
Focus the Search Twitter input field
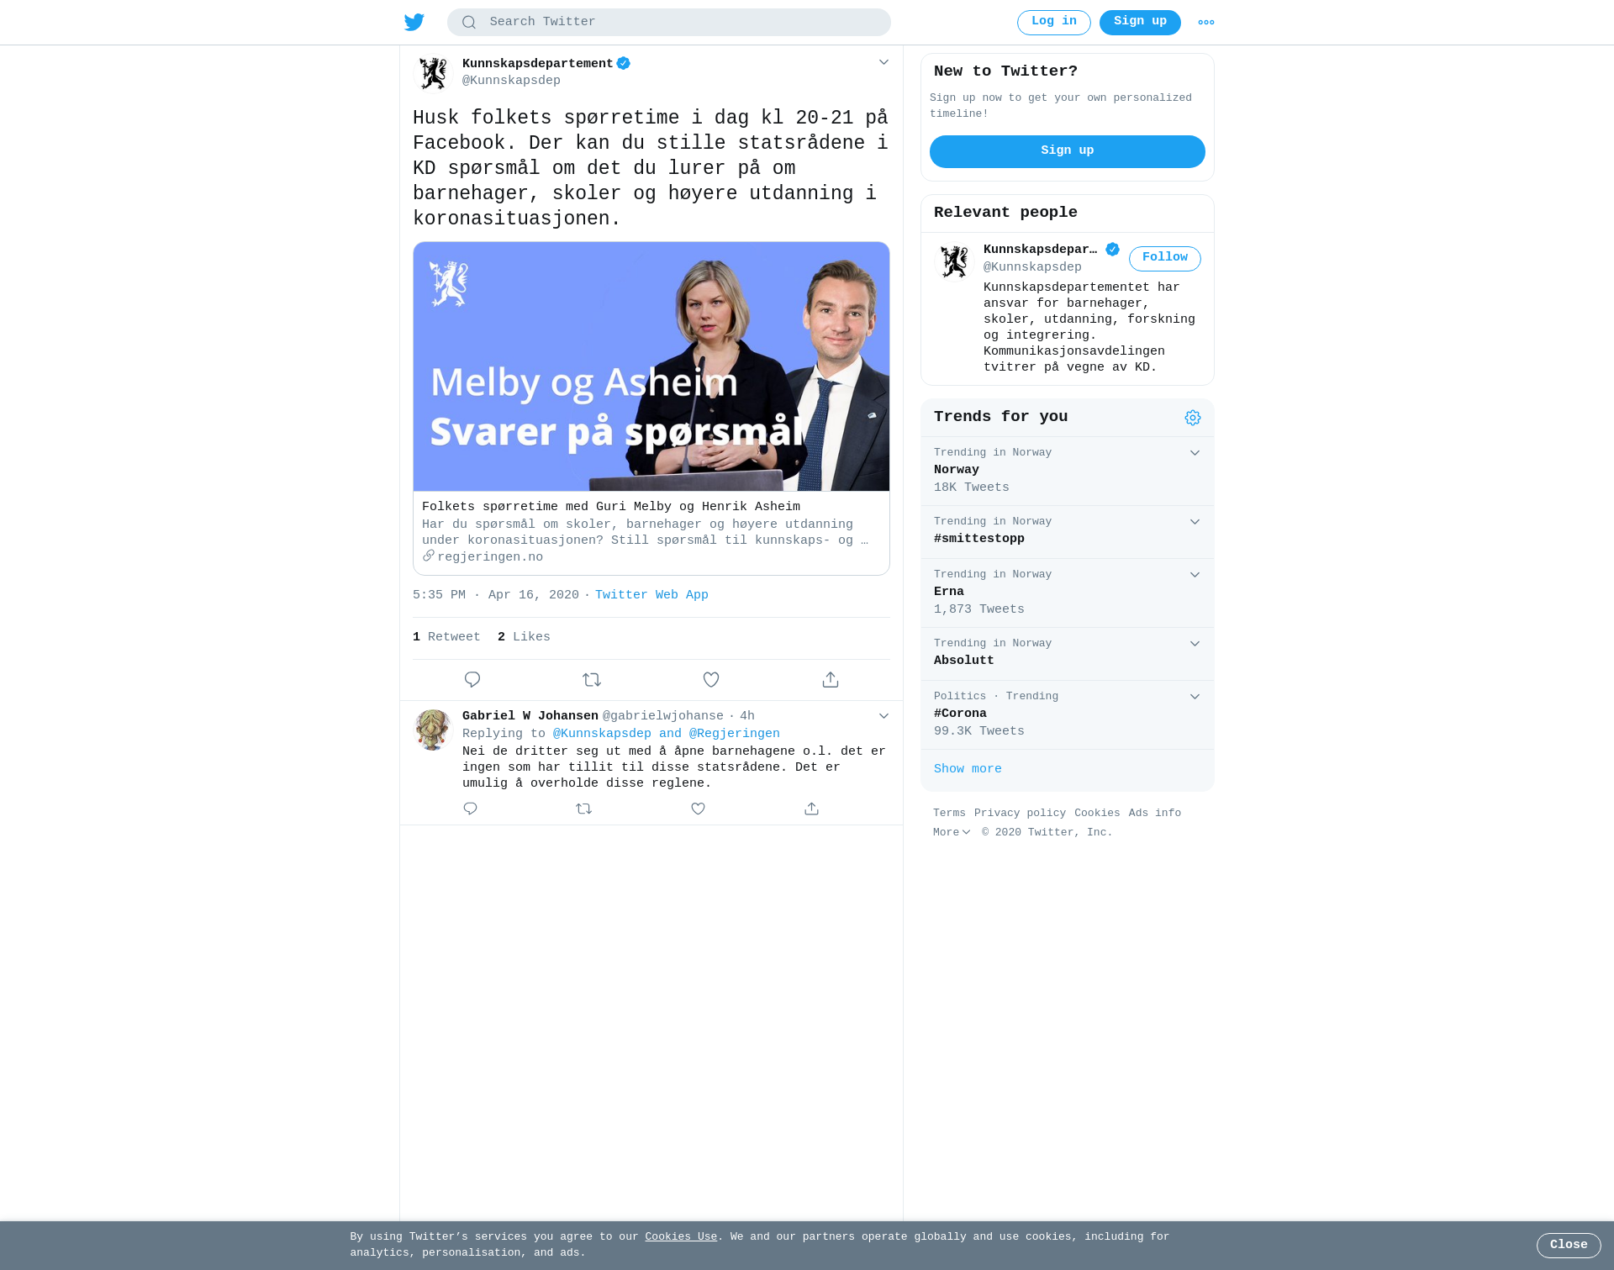pyautogui.click(x=669, y=23)
